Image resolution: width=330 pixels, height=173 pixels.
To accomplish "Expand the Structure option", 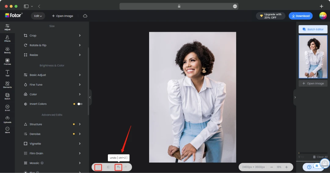I will pyautogui.click(x=80, y=124).
